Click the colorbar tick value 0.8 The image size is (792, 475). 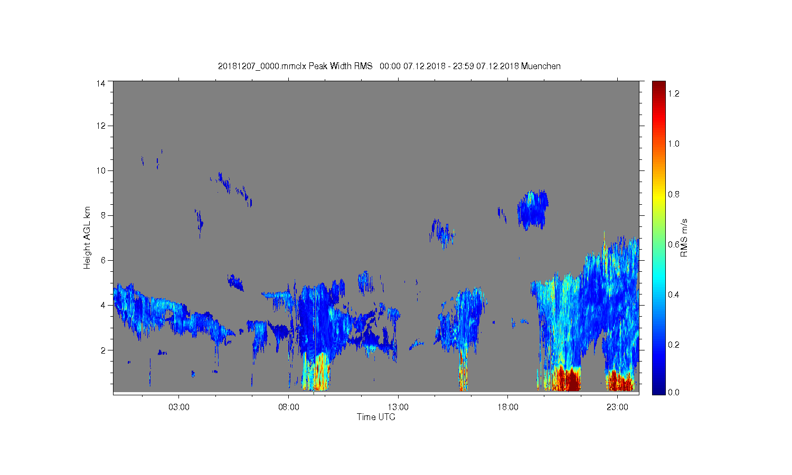674,194
